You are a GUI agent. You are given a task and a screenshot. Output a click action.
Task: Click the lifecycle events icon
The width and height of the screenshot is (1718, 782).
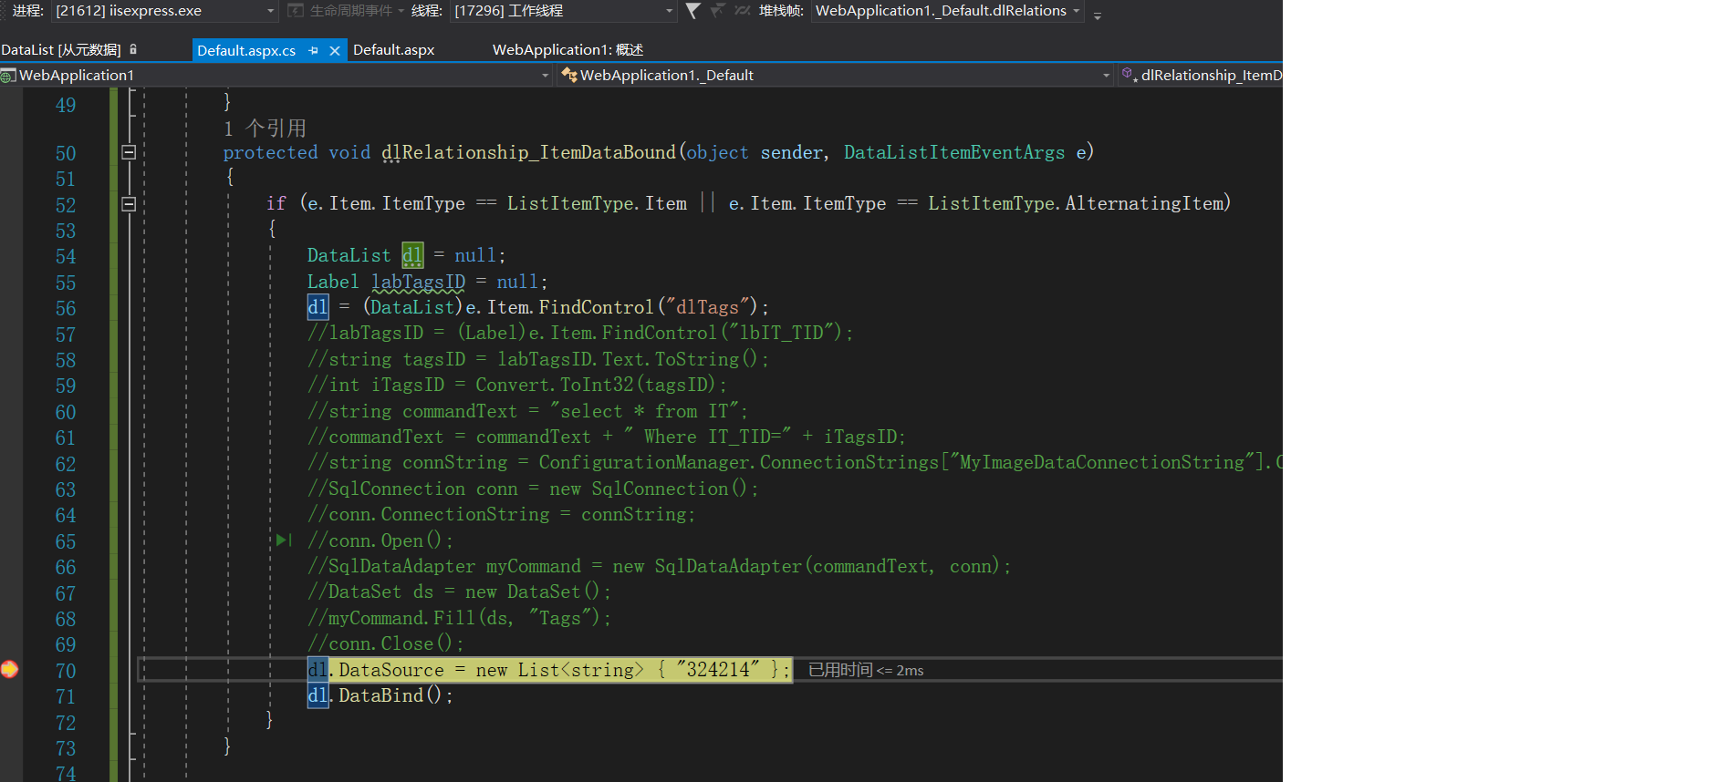(296, 11)
